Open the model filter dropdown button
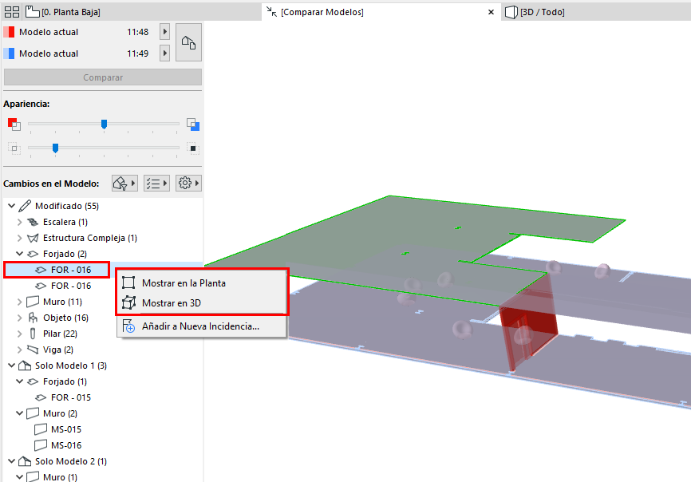Screen dimensions: 691x482 (x=124, y=183)
